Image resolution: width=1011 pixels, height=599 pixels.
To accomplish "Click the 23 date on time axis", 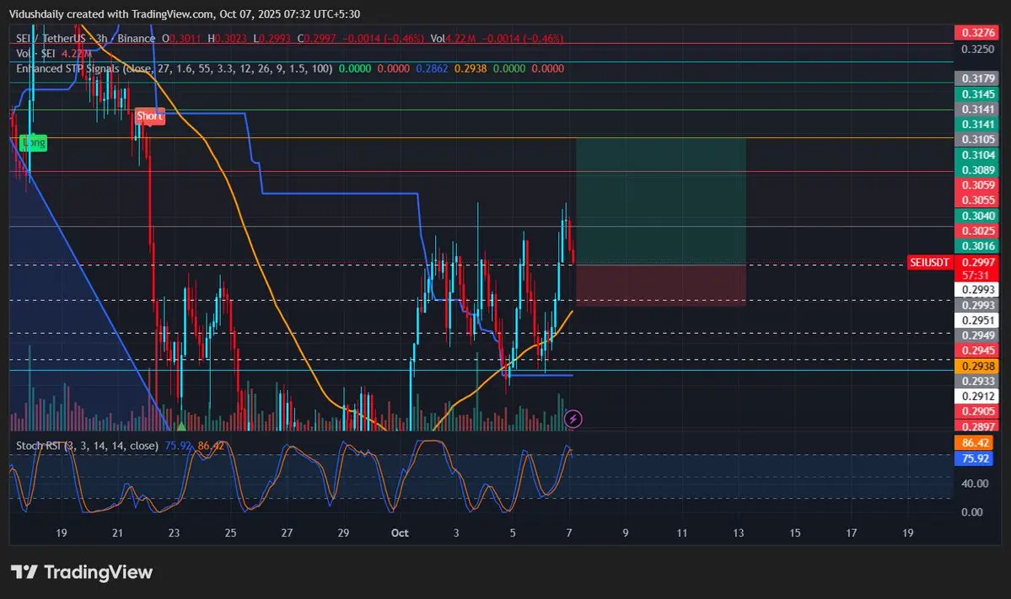I will [x=174, y=532].
